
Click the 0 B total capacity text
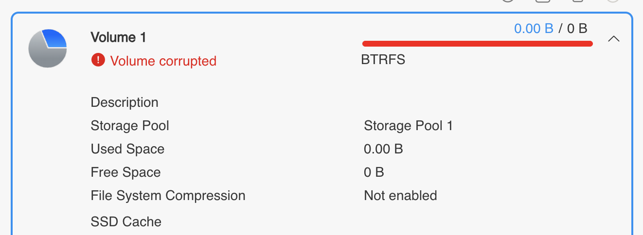[x=577, y=29]
